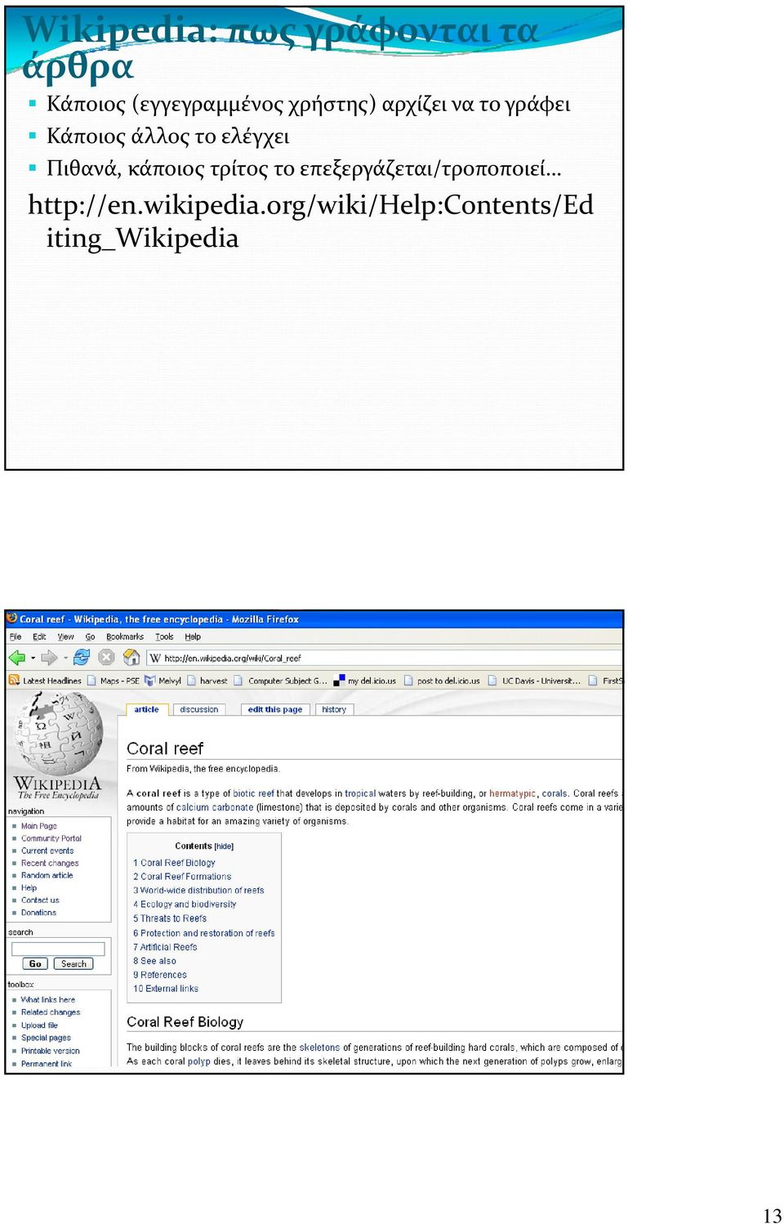Image resolution: width=784 pixels, height=1224 pixels.
Task: Jump to 10 External links
Action: coord(167,989)
